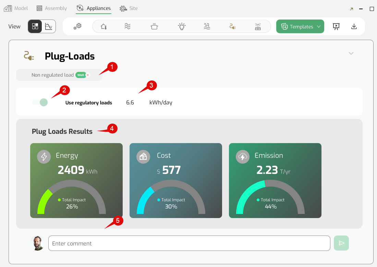Select the heating appliance icon

[104, 26]
